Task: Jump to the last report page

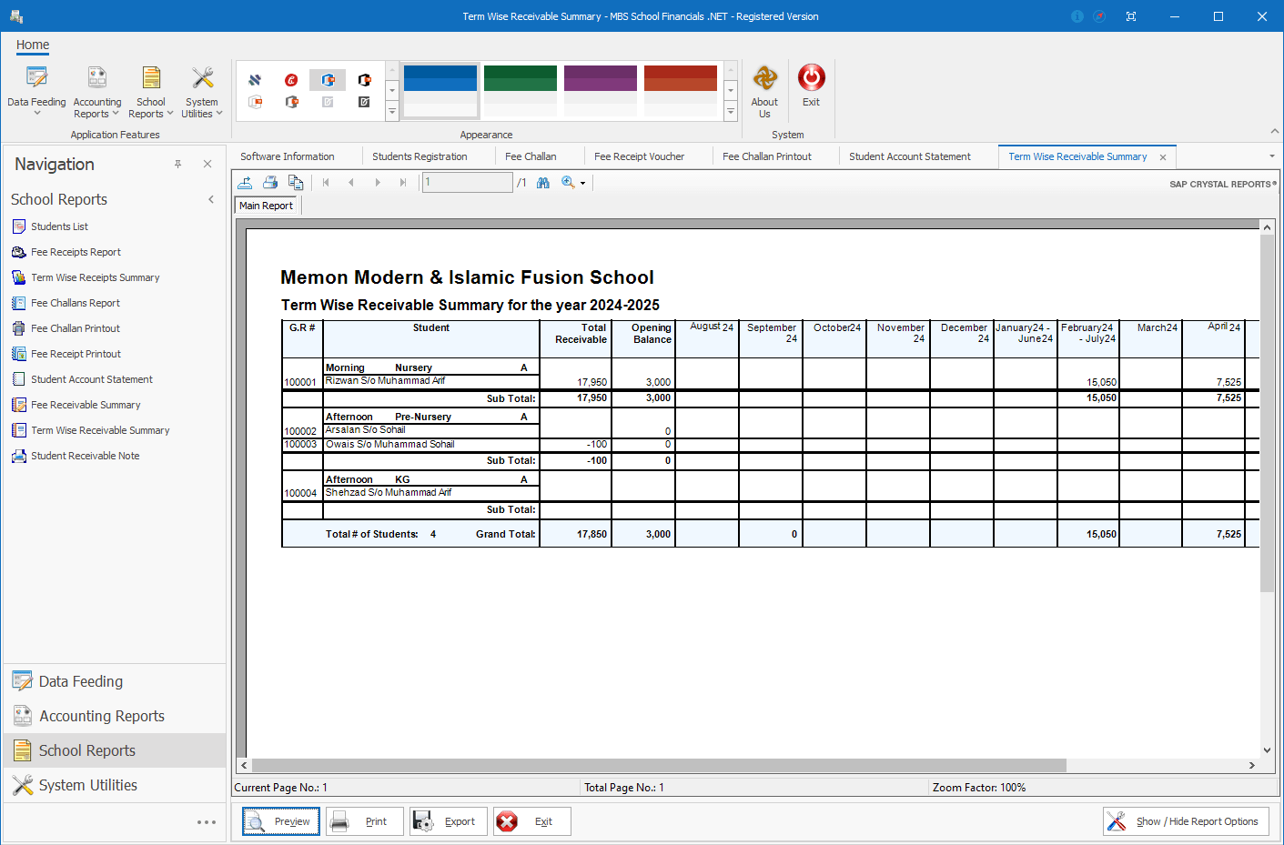Action: click(403, 183)
